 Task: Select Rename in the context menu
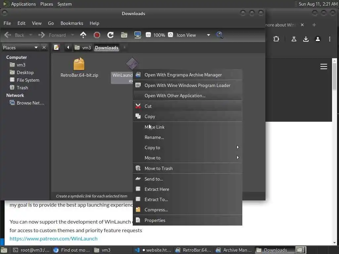click(x=187, y=137)
